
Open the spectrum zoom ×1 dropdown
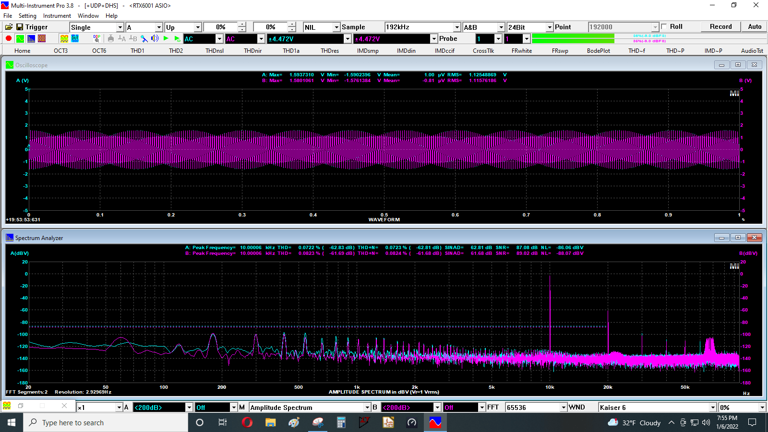tap(119, 408)
